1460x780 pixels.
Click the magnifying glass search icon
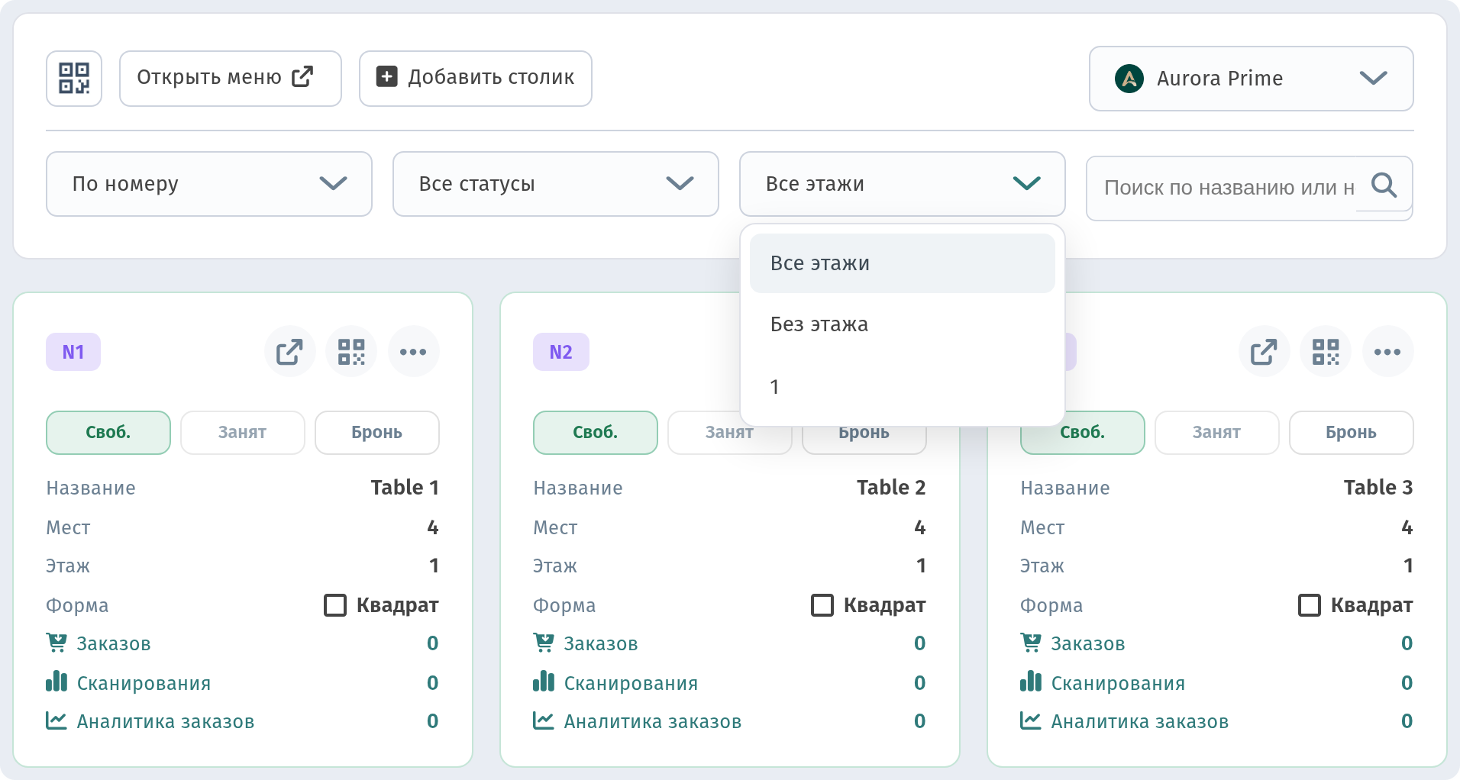[1384, 185]
